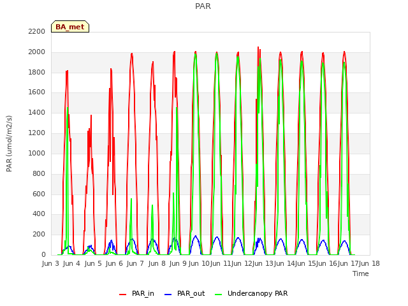The height and width of the screenshot is (306, 408).
Task: Toggle the PAR_in legend entry
Action: point(136,293)
